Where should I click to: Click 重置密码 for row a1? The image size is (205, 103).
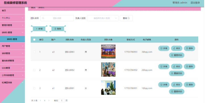point(177,92)
